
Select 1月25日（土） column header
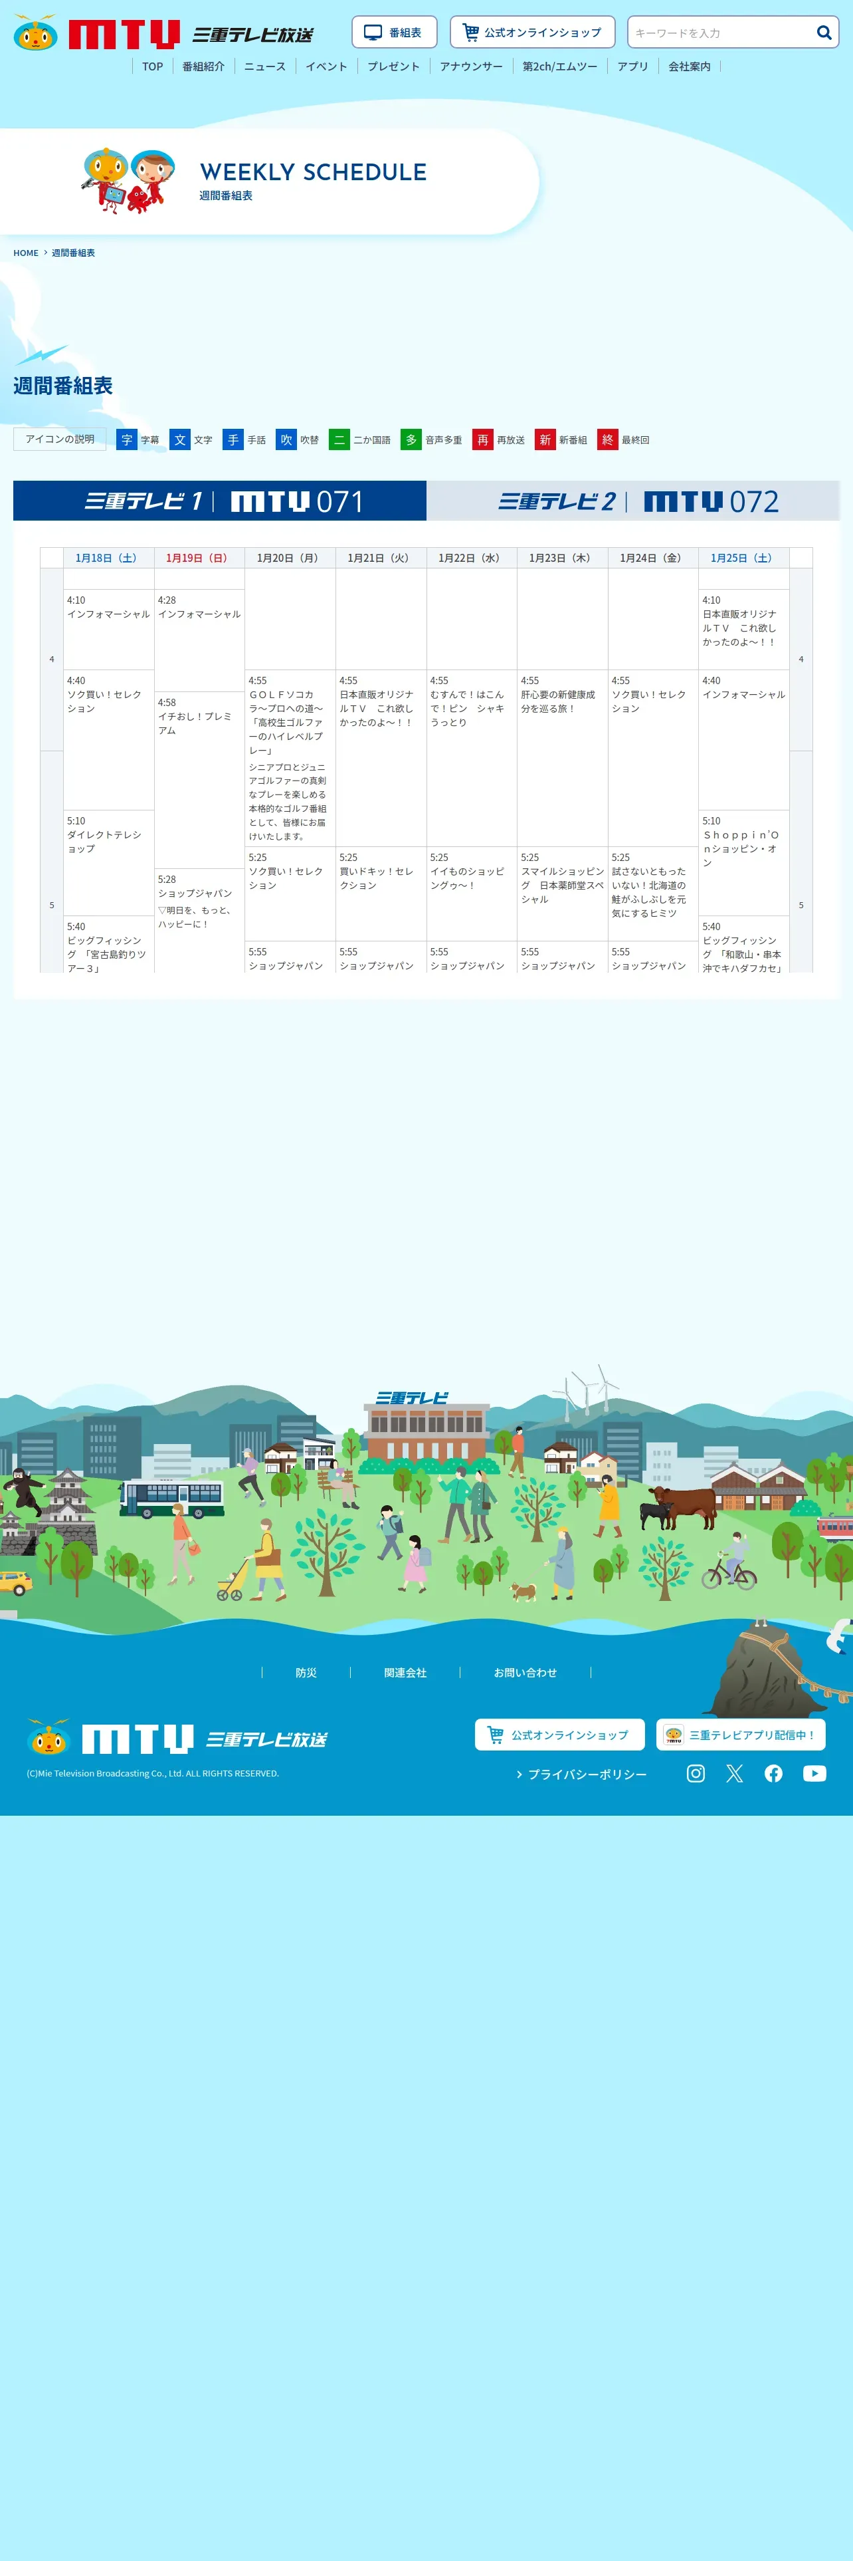(744, 558)
